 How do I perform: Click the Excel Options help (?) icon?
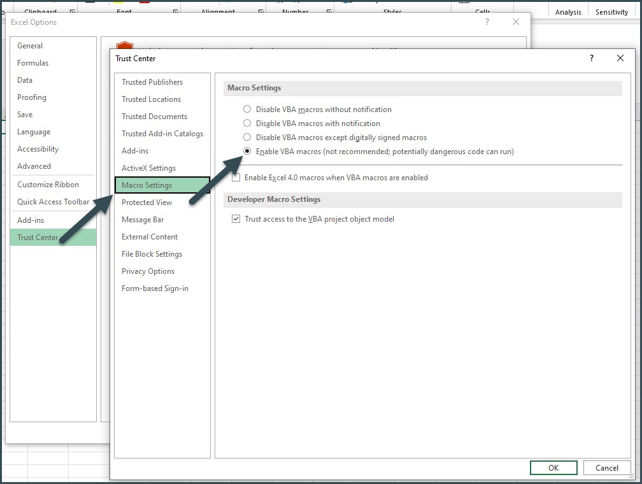(x=487, y=22)
